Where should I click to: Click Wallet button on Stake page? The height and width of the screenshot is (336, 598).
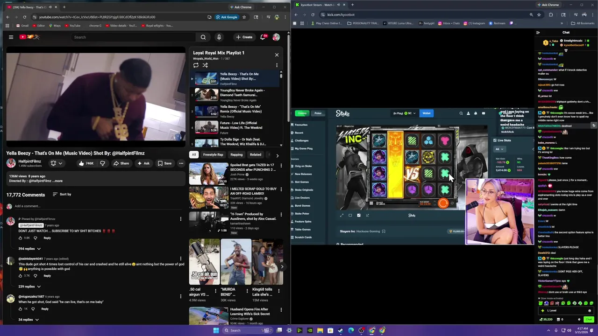pos(427,113)
